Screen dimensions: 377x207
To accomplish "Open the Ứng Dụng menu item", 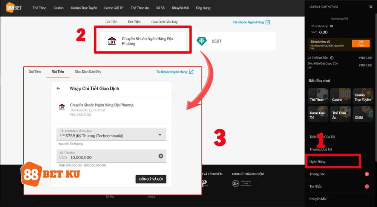I will (x=203, y=8).
